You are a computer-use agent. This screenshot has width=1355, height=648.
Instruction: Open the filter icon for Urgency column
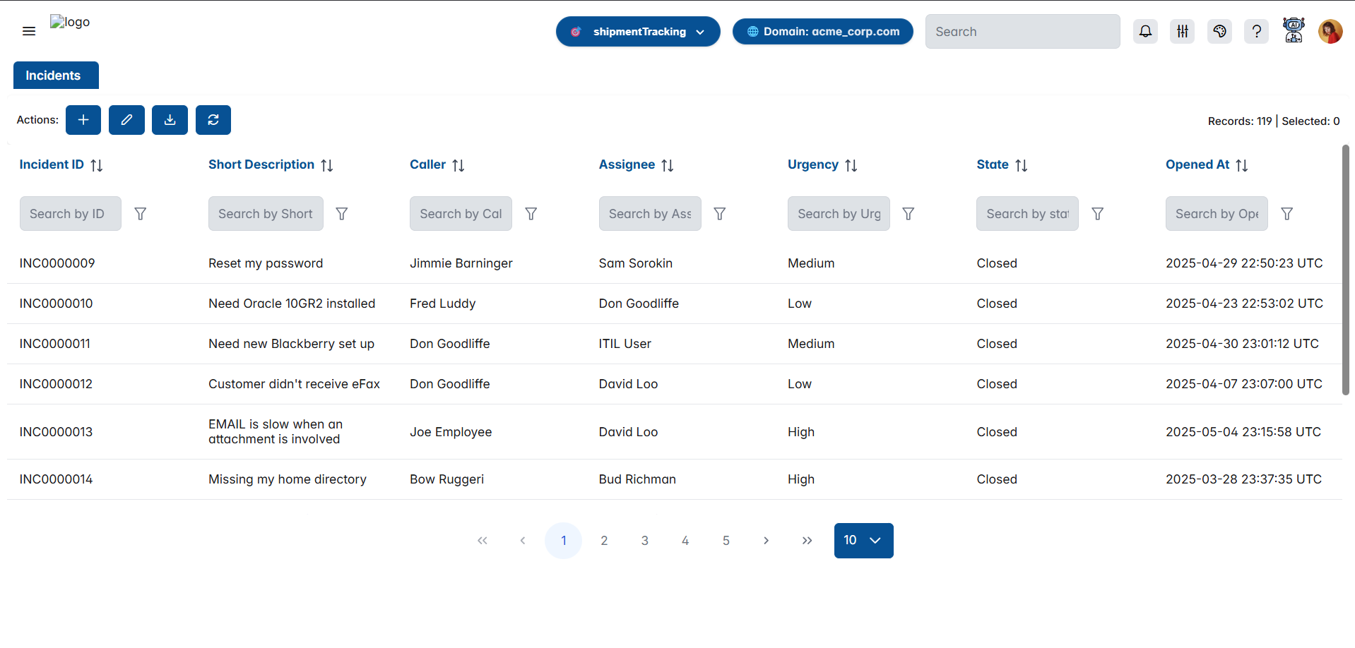click(908, 213)
